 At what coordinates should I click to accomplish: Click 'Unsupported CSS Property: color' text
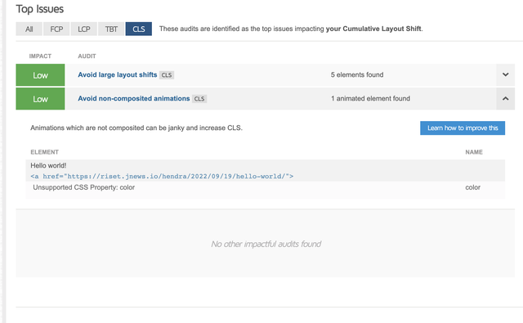(83, 187)
